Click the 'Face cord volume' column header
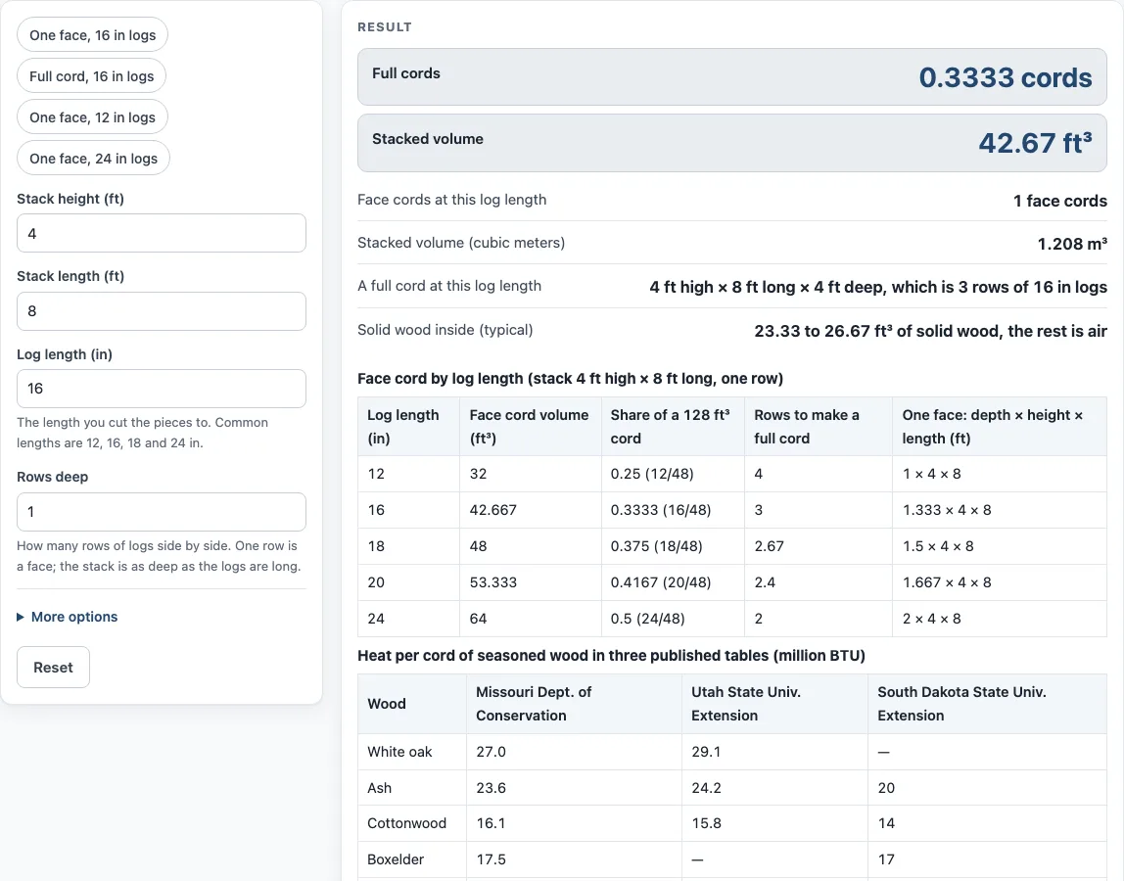The height and width of the screenshot is (881, 1124). 531,427
